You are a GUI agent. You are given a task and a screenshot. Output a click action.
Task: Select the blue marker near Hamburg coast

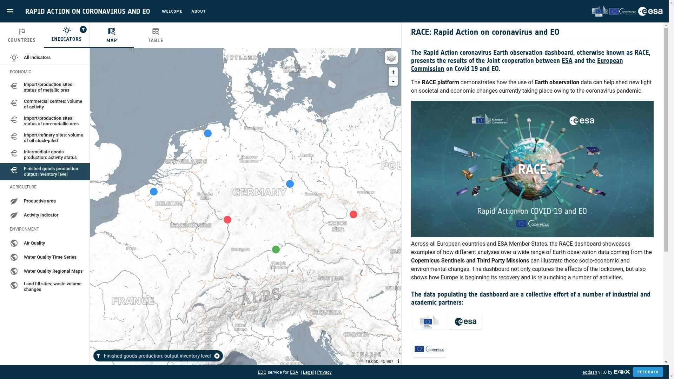tap(208, 133)
